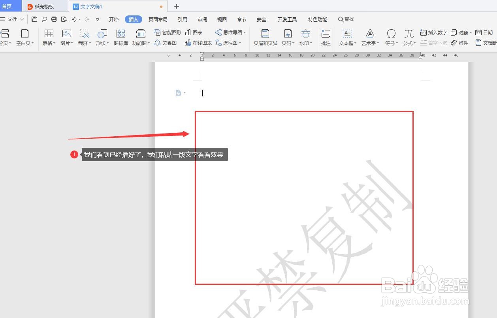Open the 文件 menu dropdown arrow
This screenshot has width=497, height=318.
[22, 19]
